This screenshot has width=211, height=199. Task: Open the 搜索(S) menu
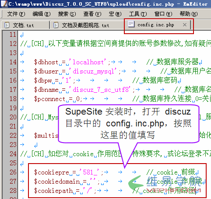coord(67,14)
